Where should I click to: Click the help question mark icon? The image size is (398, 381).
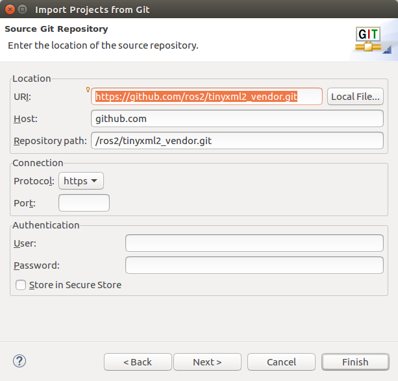(x=19, y=361)
